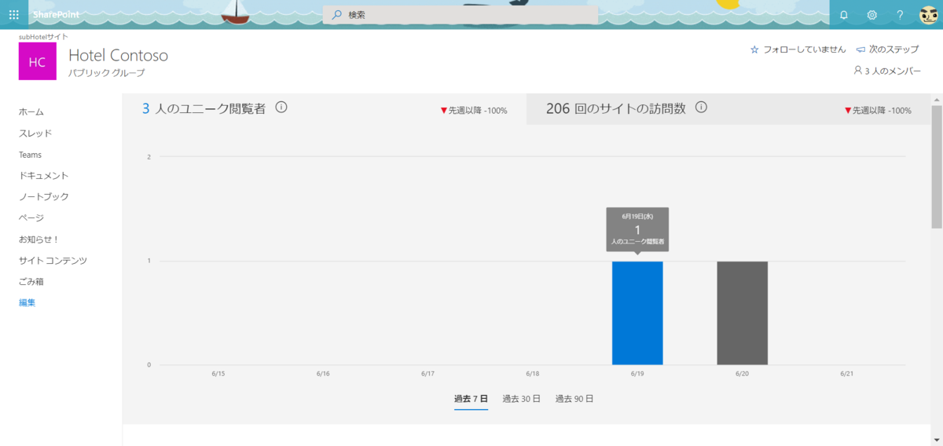Click the magnifier search icon
The height and width of the screenshot is (446, 943).
pyautogui.click(x=336, y=15)
